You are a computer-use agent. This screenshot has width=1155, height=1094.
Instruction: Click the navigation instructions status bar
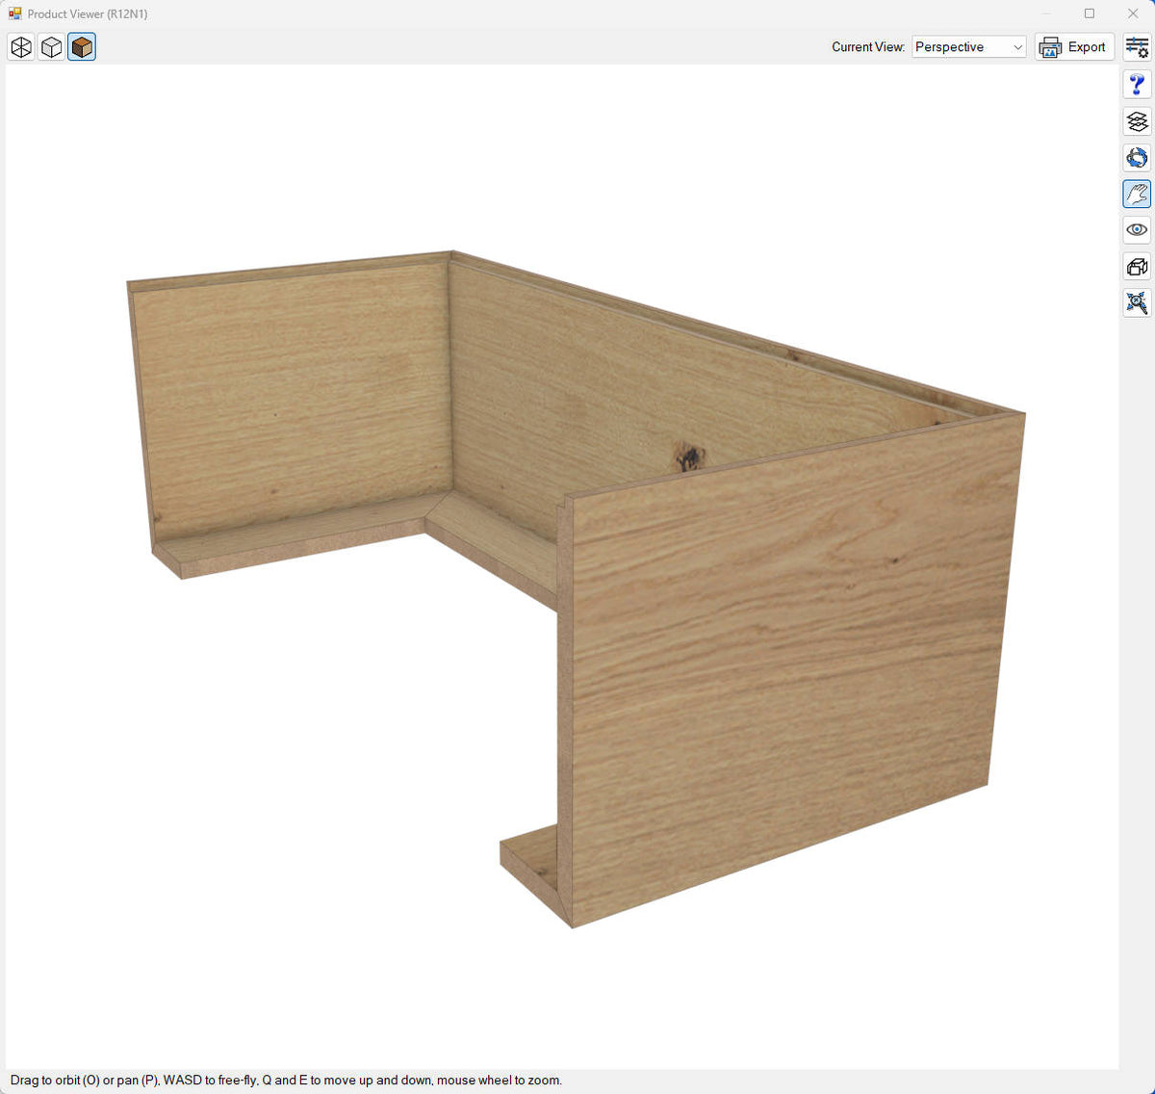coord(284,1080)
